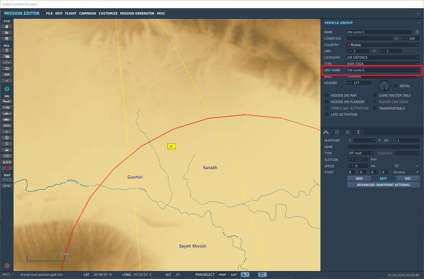Click the ADD waypoint button
Screen dimensions: 424x279
(359, 179)
